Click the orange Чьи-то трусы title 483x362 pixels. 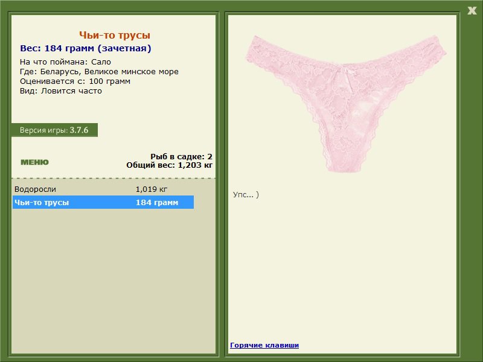115,35
